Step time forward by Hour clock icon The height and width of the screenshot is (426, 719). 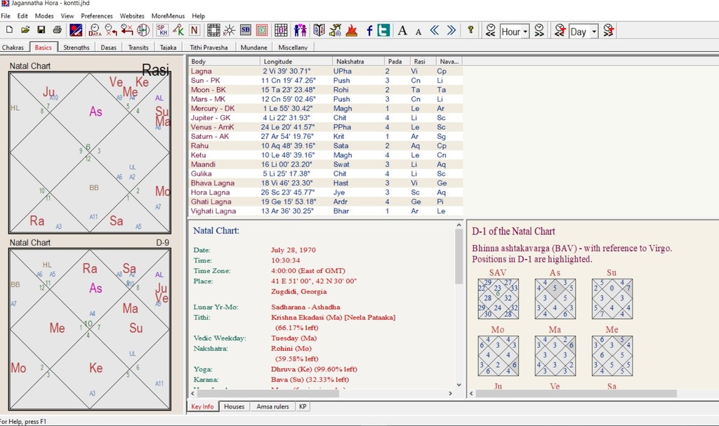tap(539, 30)
